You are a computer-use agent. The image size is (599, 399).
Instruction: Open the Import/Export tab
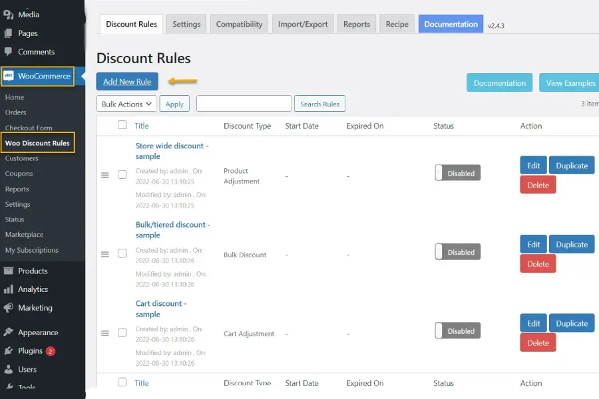[303, 24]
